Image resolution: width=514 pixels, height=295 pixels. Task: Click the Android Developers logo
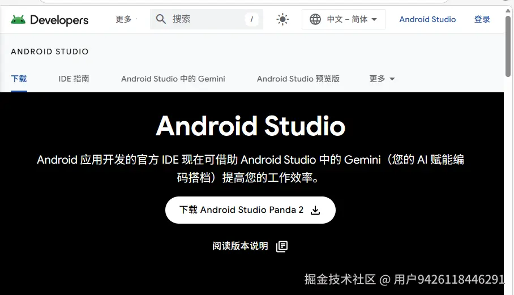49,20
